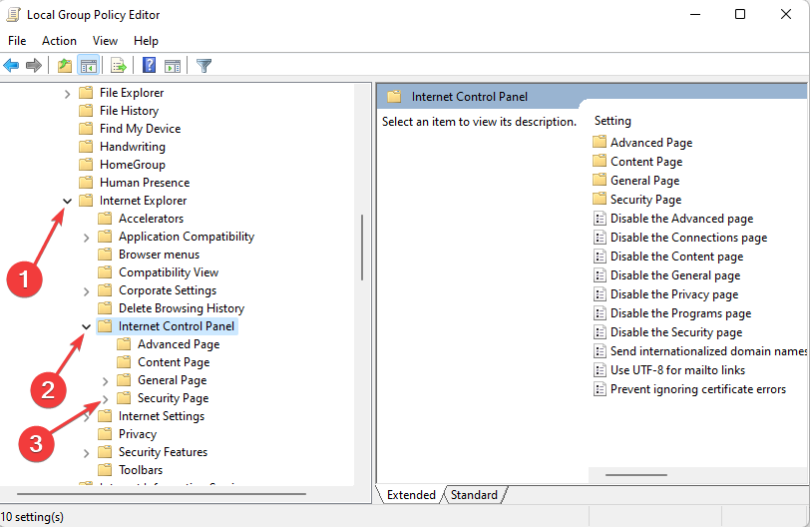This screenshot has width=810, height=527.
Task: Select Internet Settings in the tree
Action: [x=162, y=416]
